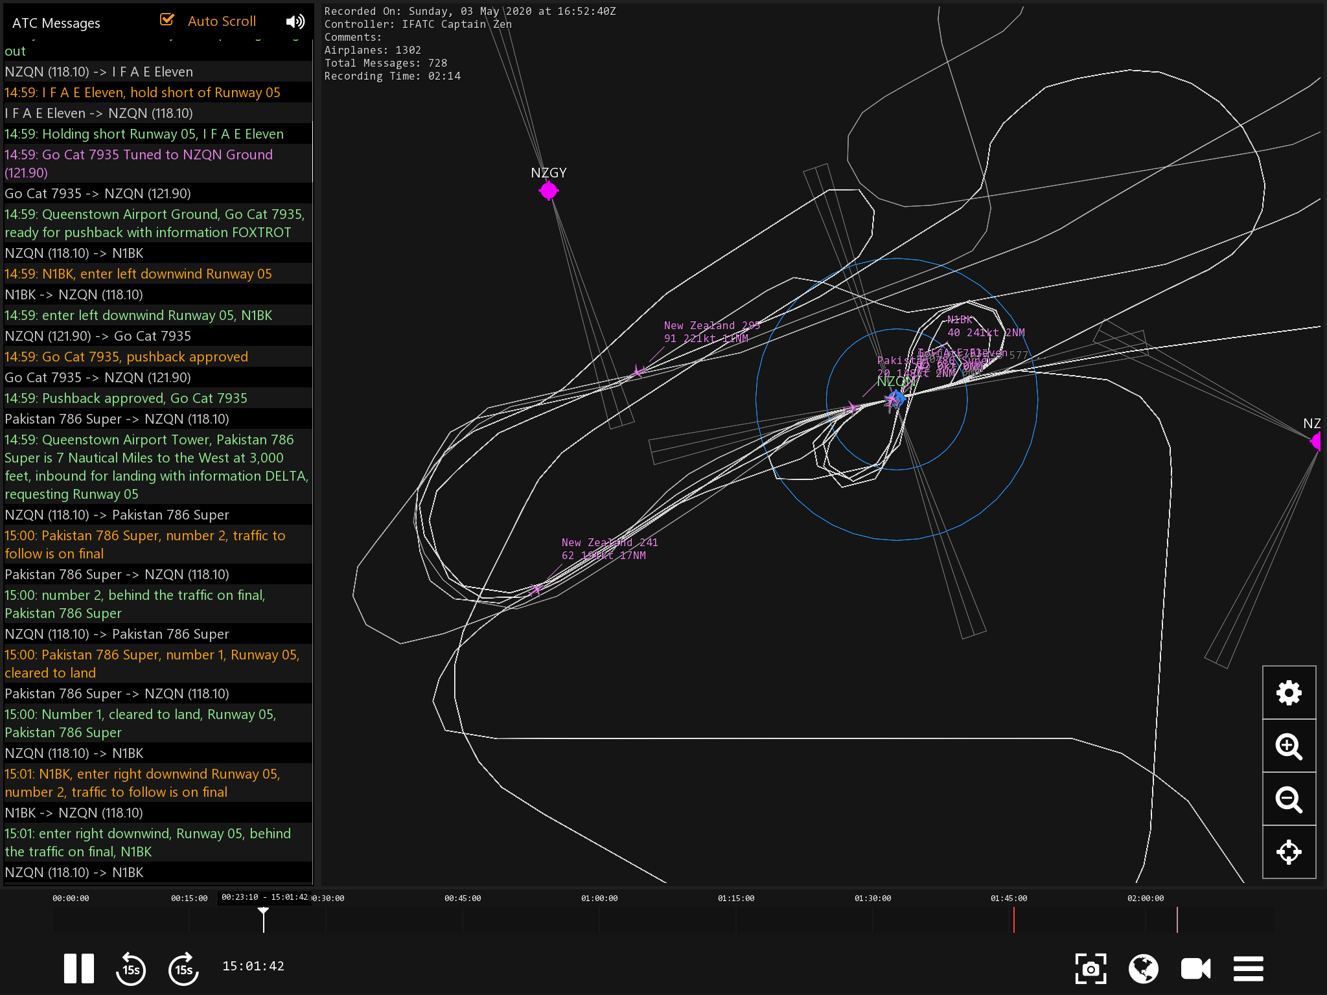Screen dimensions: 1327x995
Task: Recenter map with crosshair icon
Action: tap(1289, 852)
